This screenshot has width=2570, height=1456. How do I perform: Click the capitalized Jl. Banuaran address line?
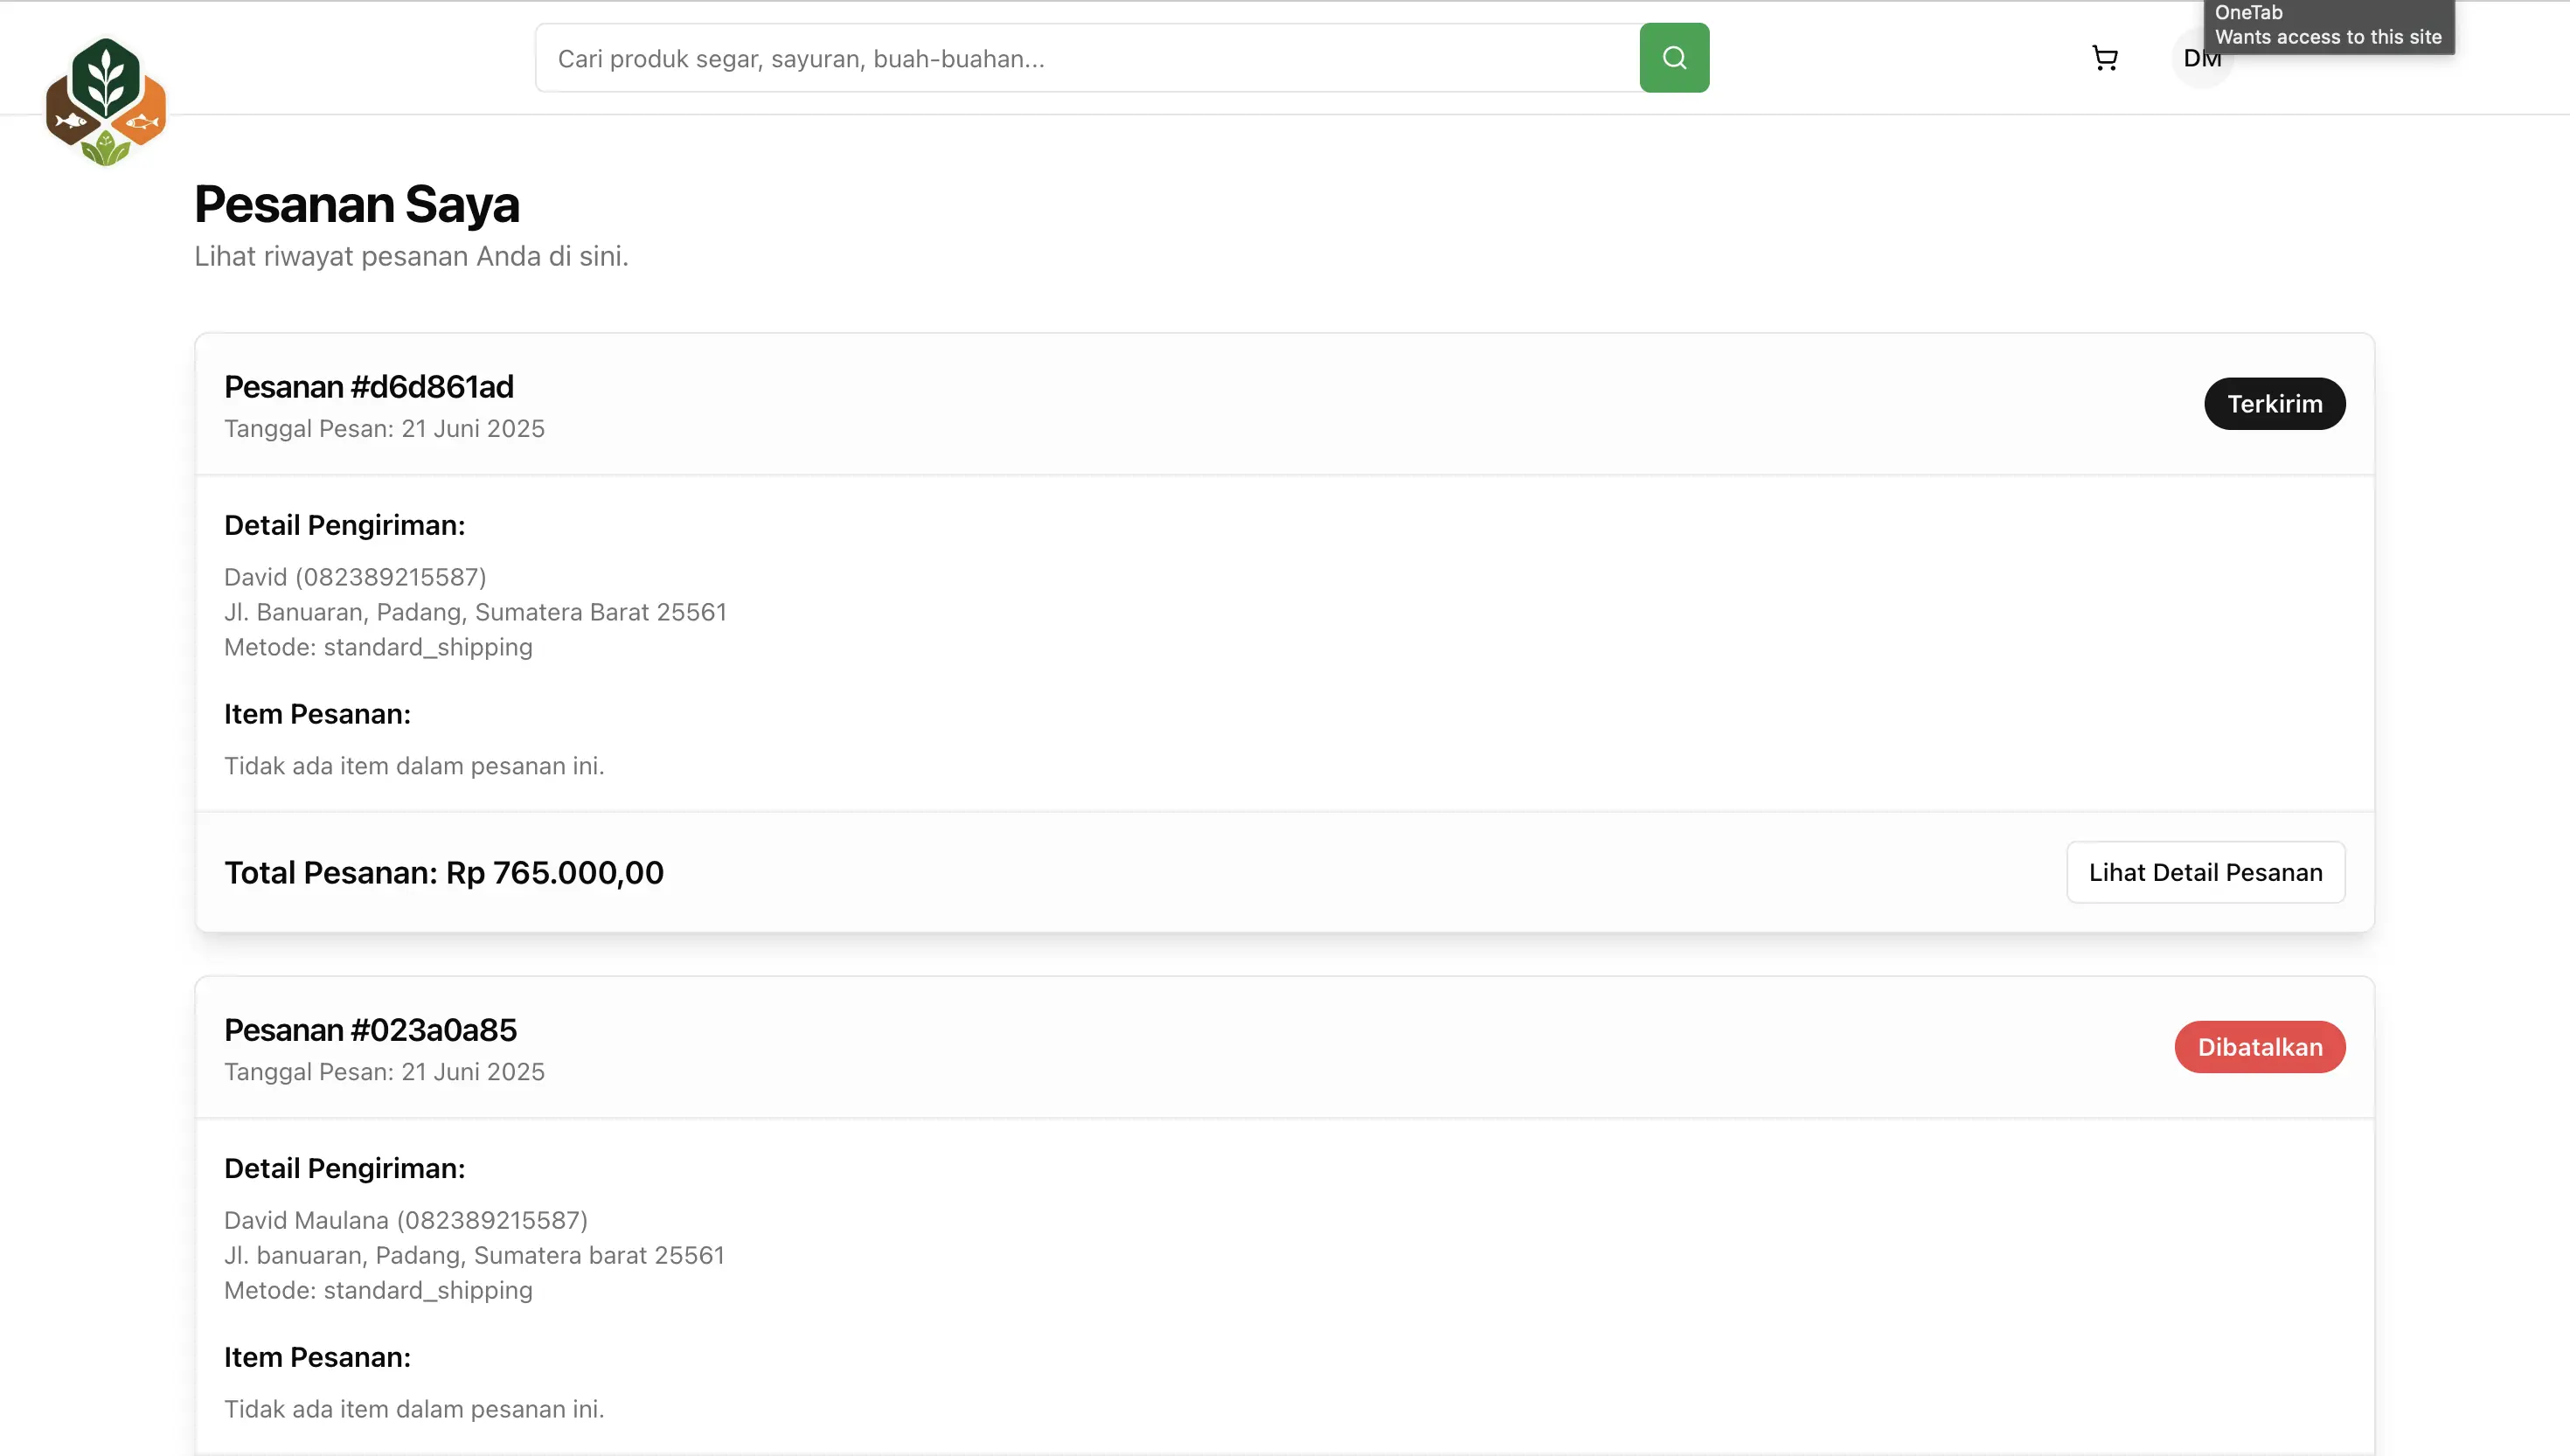475,612
